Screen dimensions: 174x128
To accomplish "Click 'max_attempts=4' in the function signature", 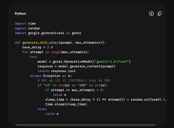I will pos(89,43).
